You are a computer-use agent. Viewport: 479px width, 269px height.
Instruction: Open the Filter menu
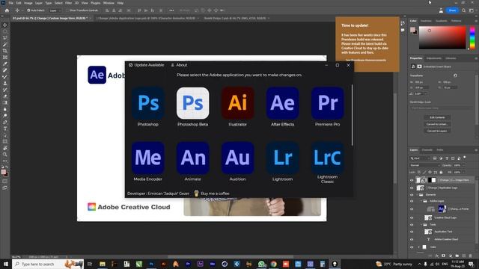(68, 3)
